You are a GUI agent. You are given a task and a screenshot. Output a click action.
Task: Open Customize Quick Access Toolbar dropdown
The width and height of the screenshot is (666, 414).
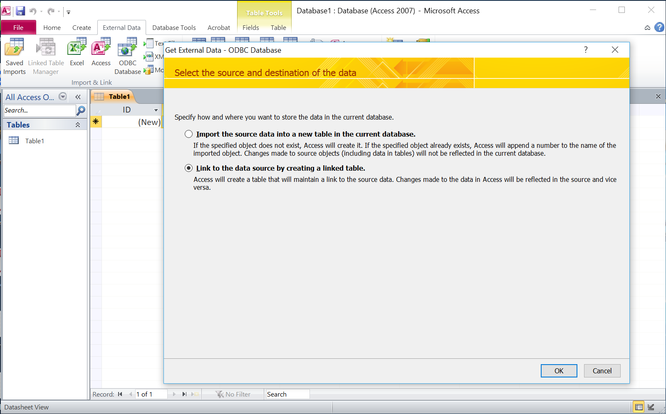(x=69, y=12)
